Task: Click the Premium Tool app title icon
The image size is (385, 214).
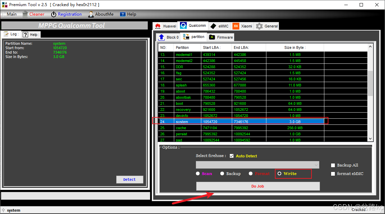Action: pyautogui.click(x=4, y=5)
